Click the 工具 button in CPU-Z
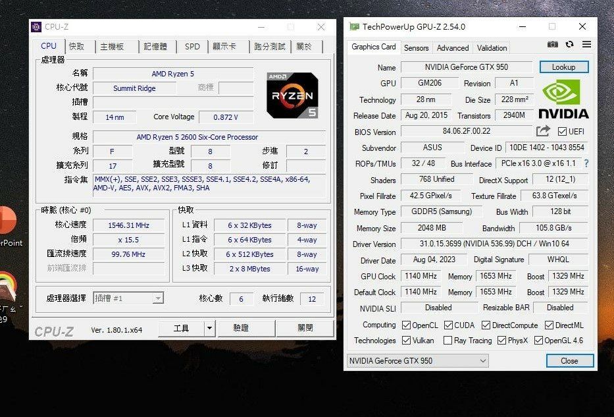This screenshot has width=614, height=417. pyautogui.click(x=181, y=328)
